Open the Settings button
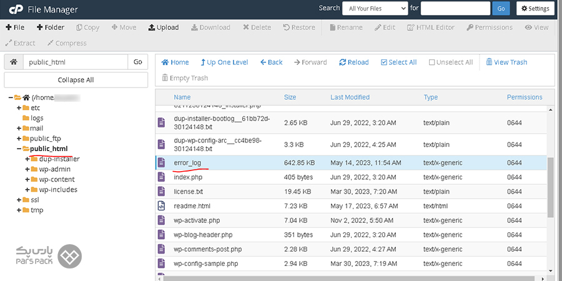562x281 pixels. click(536, 9)
